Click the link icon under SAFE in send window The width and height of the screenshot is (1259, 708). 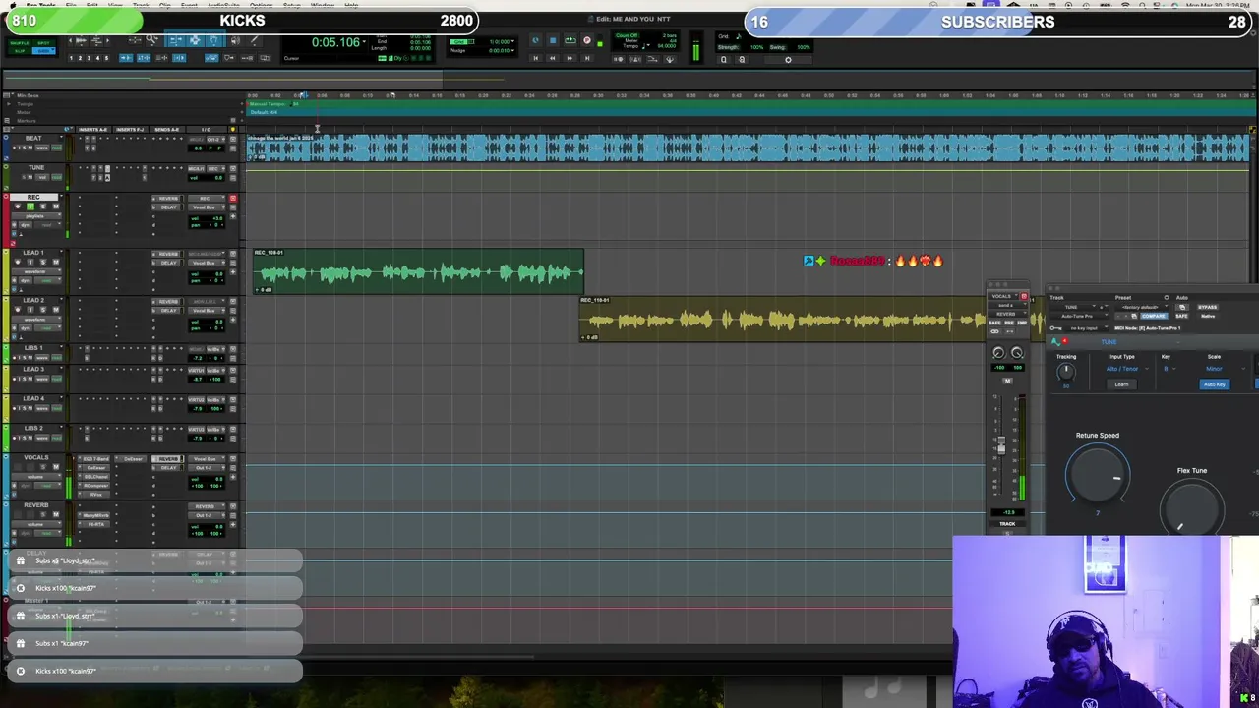(x=994, y=331)
